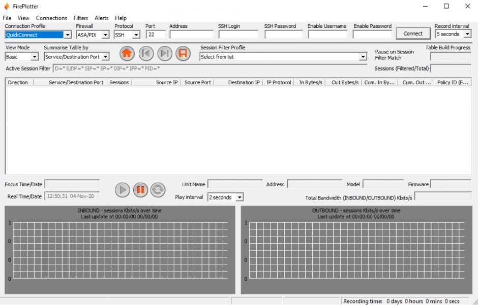Click the Address input field
This screenshot has height=305, width=478.
[191, 35]
